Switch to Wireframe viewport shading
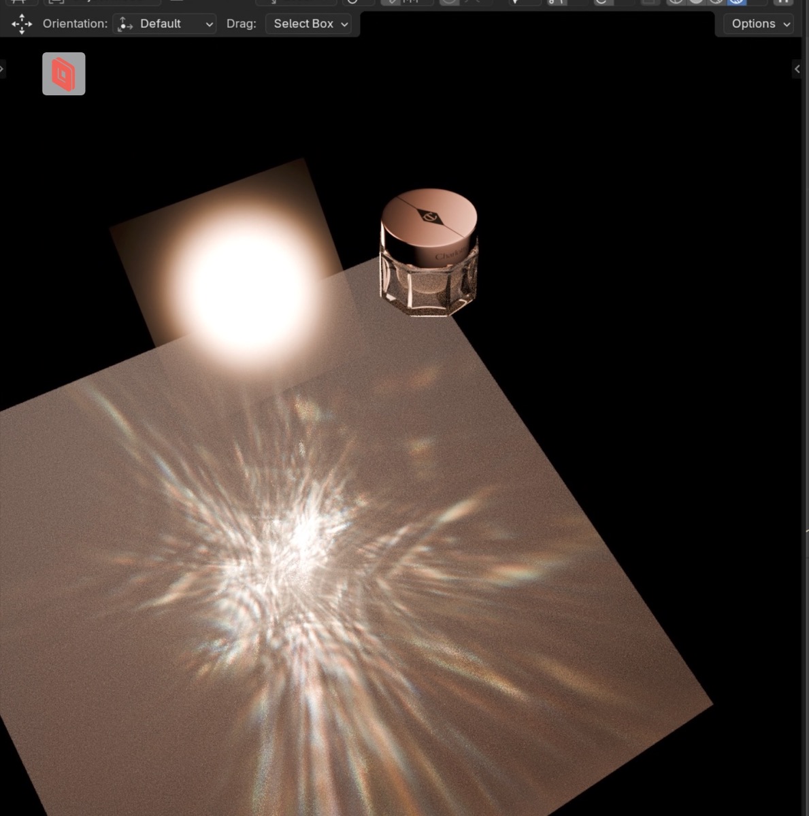809x816 pixels. tap(676, 2)
